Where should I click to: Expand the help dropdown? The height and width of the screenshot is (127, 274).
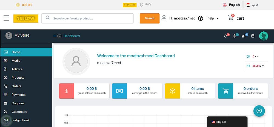(x=213, y=18)
